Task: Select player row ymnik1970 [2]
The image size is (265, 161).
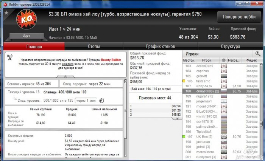Action: point(221,116)
